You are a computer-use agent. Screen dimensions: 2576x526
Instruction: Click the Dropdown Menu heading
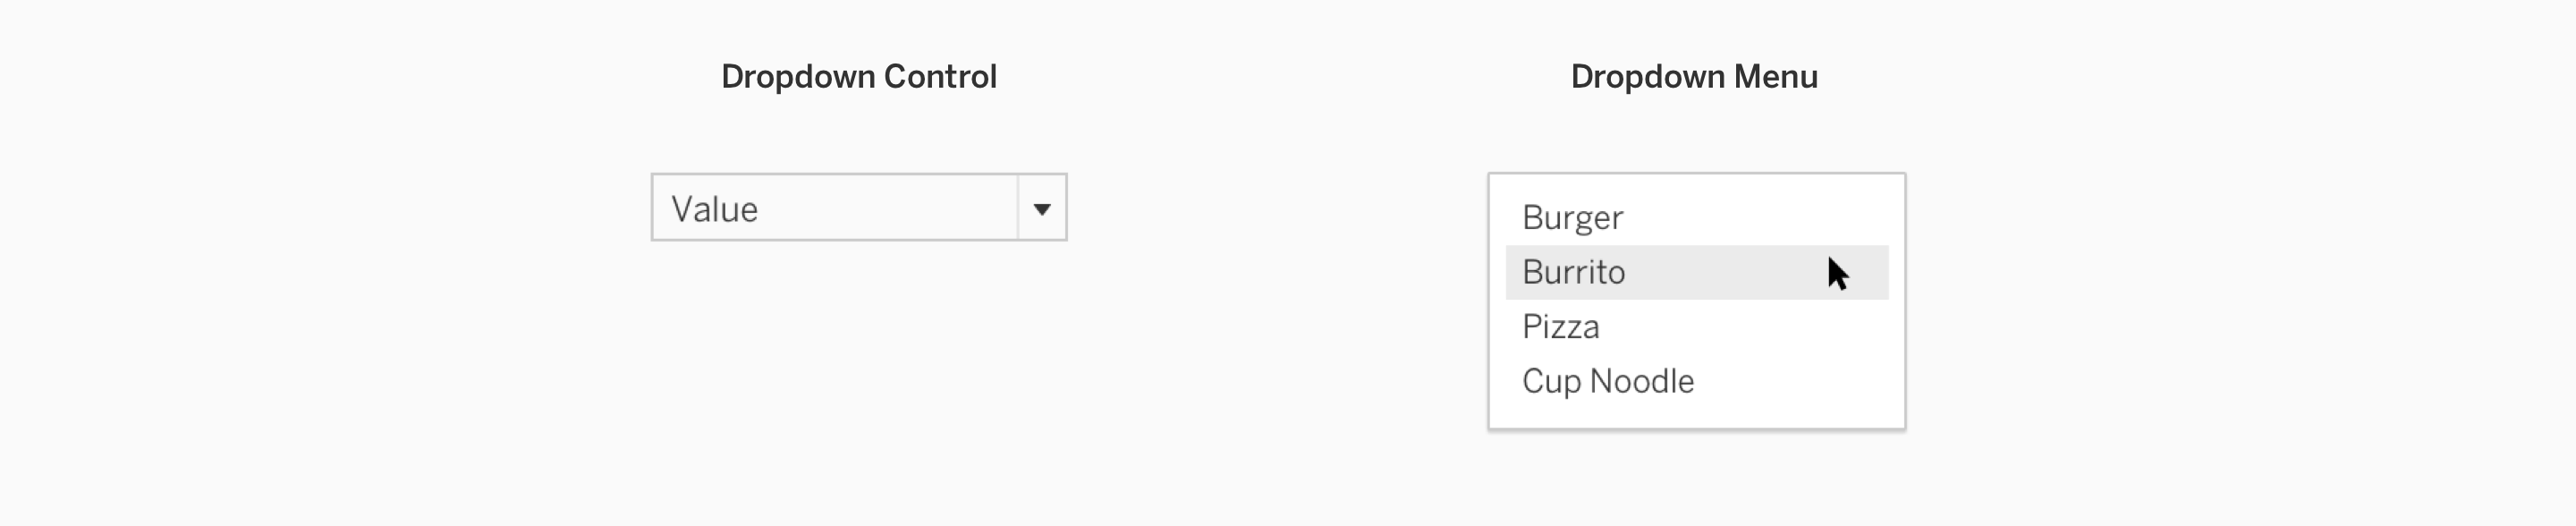point(1694,77)
